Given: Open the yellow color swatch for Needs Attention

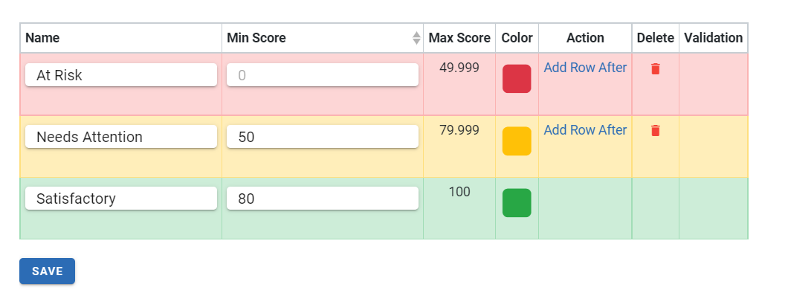Looking at the screenshot, I should point(517,141).
